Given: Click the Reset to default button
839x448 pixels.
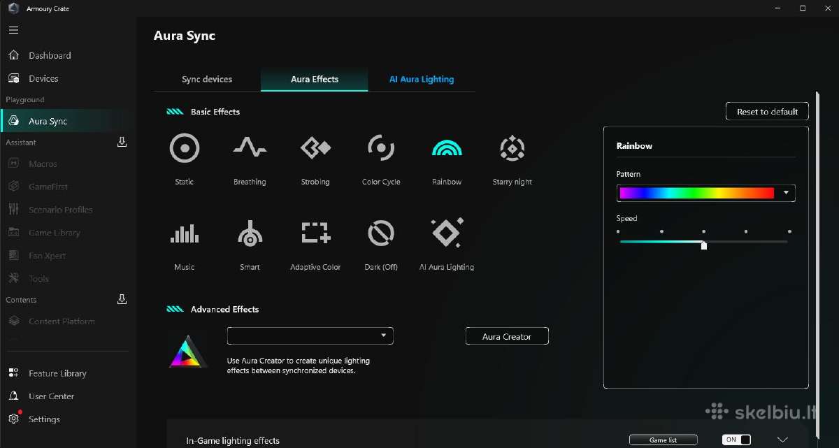Looking at the screenshot, I should coord(768,112).
